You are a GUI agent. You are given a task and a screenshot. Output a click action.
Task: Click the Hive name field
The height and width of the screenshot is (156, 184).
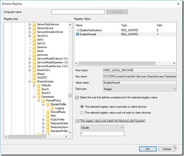click(140, 70)
